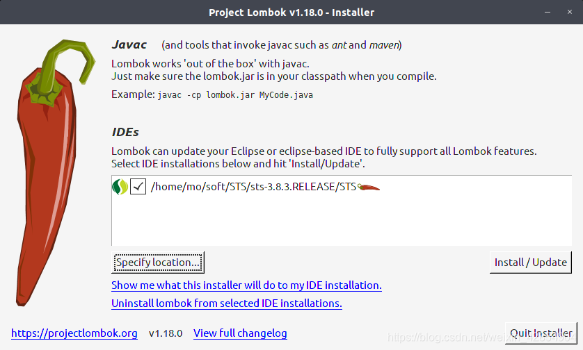Select the /home/mo/soft/STS/sts-3.8.3.RELEASE/STS path entry
The image size is (583, 350).
click(253, 187)
